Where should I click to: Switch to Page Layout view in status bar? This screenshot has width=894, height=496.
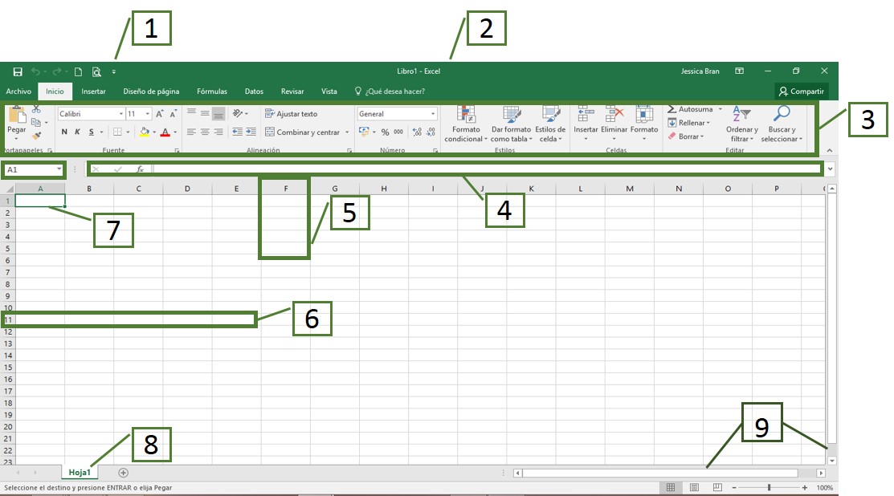point(694,487)
